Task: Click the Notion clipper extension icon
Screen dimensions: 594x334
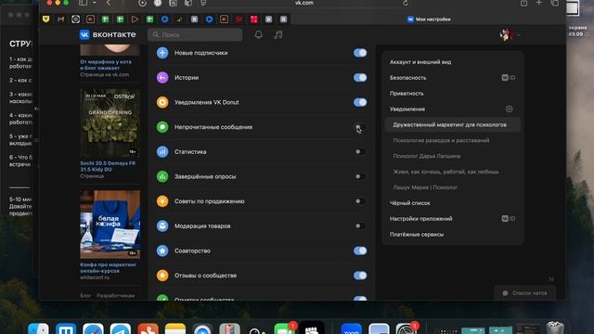Action: tap(173, 3)
